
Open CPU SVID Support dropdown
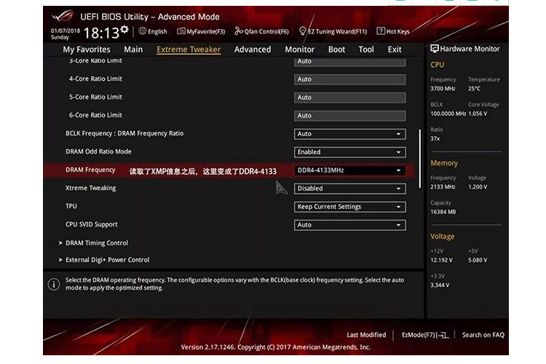(x=349, y=225)
